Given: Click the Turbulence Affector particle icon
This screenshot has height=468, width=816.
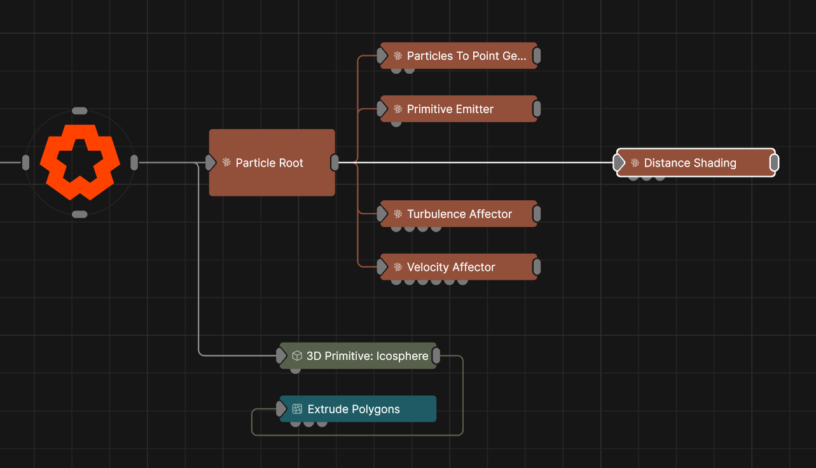Looking at the screenshot, I should [x=398, y=214].
